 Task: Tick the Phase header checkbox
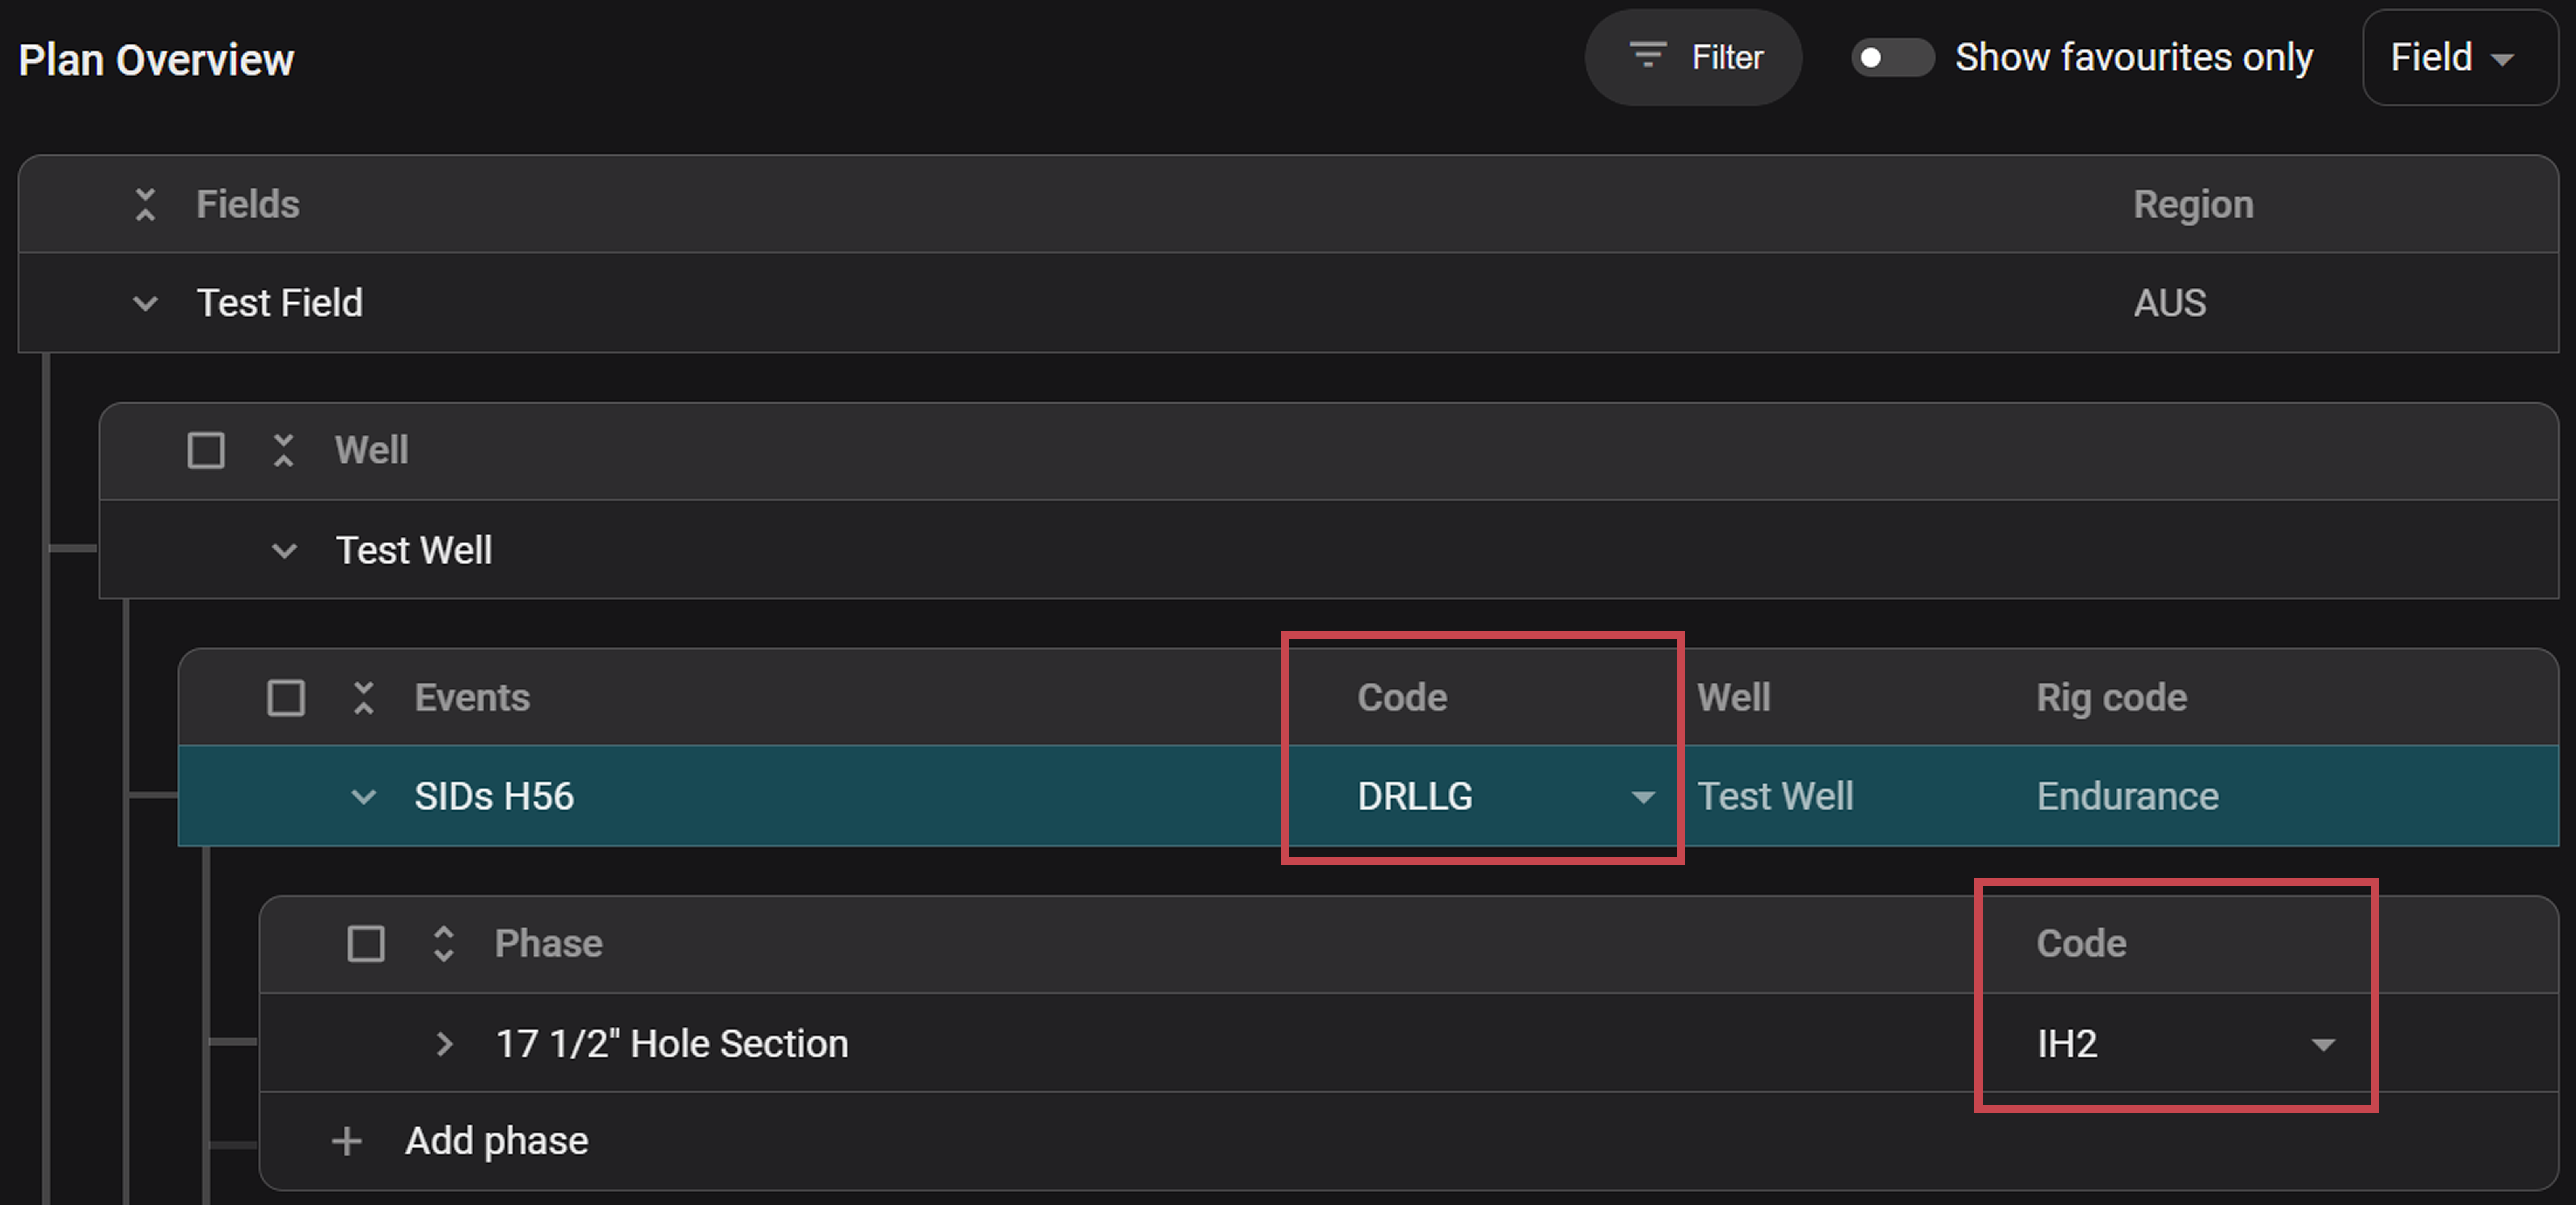click(366, 943)
